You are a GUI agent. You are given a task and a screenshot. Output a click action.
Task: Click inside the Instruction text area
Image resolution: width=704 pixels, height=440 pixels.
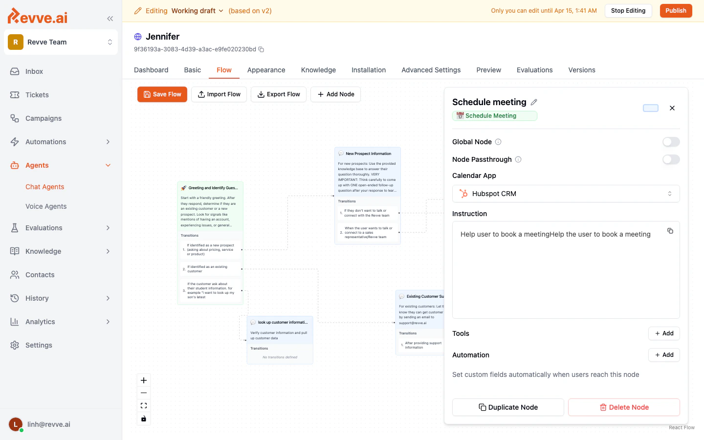[566, 270]
